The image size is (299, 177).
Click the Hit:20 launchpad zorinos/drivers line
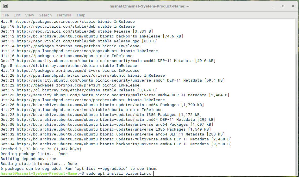(x=83, y=76)
